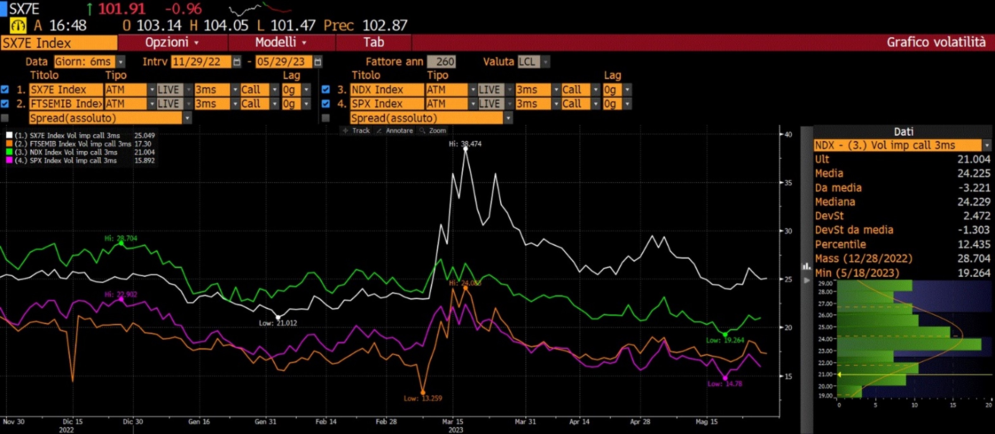
Task: Click the histogram icon on panel divider
Action: (807, 266)
